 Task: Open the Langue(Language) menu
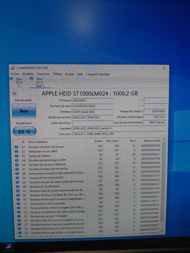(x=98, y=74)
